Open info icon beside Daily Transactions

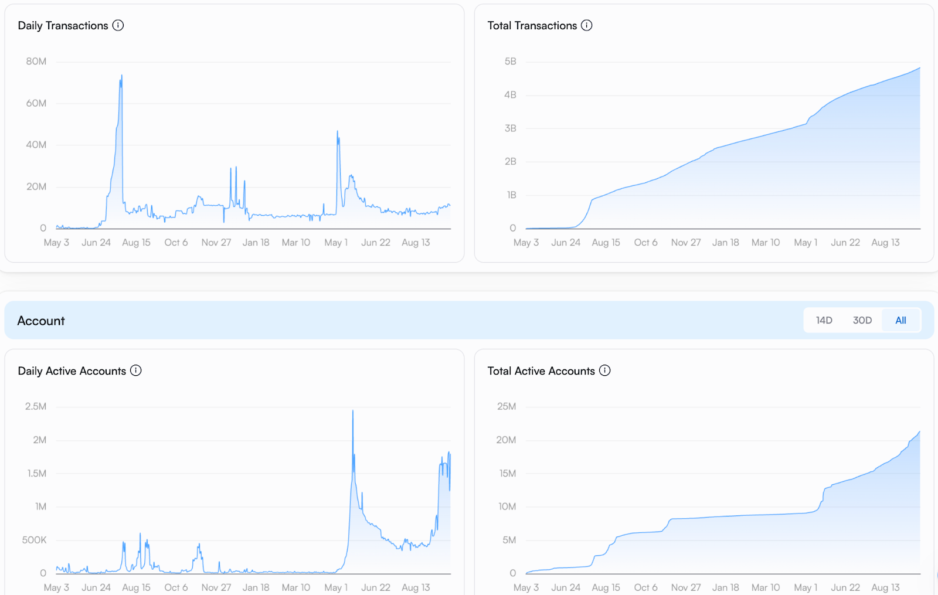point(118,25)
